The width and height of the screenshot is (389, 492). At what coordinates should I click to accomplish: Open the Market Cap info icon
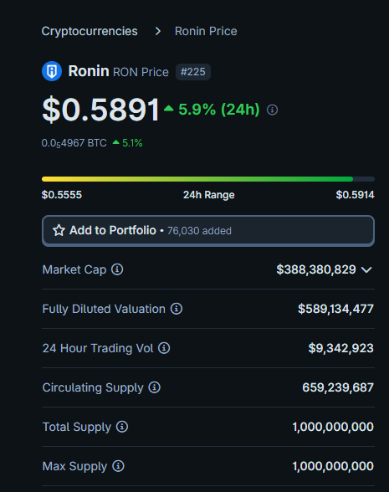pyautogui.click(x=117, y=269)
